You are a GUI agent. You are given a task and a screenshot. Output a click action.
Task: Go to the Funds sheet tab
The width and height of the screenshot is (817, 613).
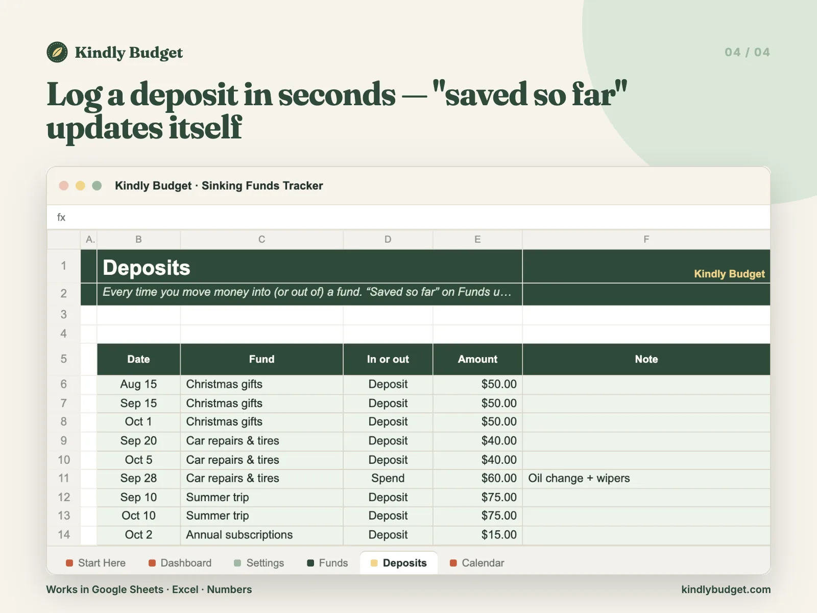pyautogui.click(x=327, y=563)
